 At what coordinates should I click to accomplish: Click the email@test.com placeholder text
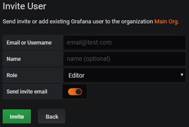[89, 43]
